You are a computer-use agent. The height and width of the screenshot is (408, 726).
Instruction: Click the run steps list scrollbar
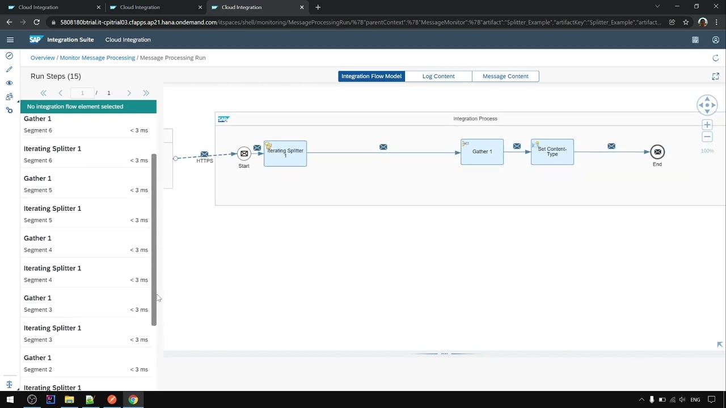(x=154, y=240)
